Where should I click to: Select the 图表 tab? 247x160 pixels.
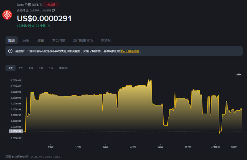(11, 40)
